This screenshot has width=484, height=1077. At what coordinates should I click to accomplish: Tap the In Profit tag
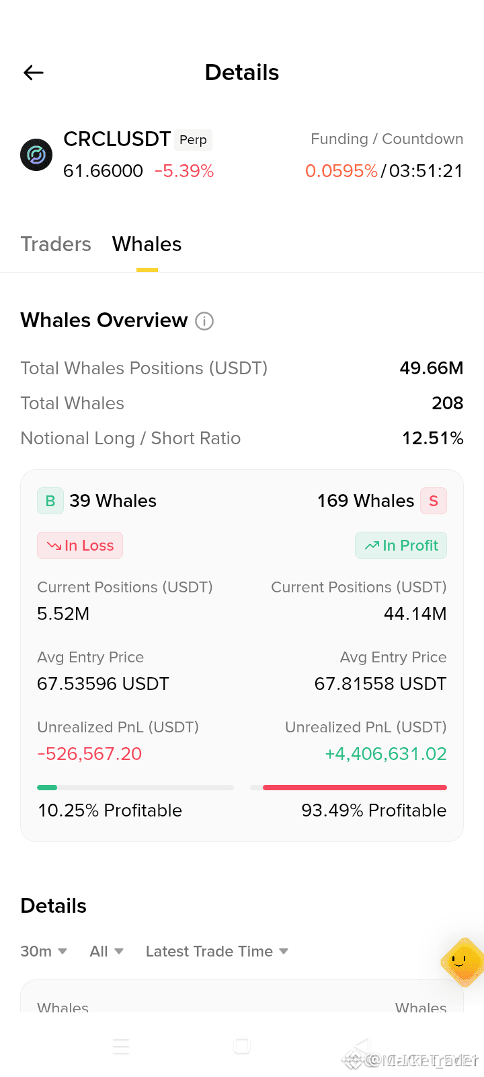pyautogui.click(x=401, y=545)
